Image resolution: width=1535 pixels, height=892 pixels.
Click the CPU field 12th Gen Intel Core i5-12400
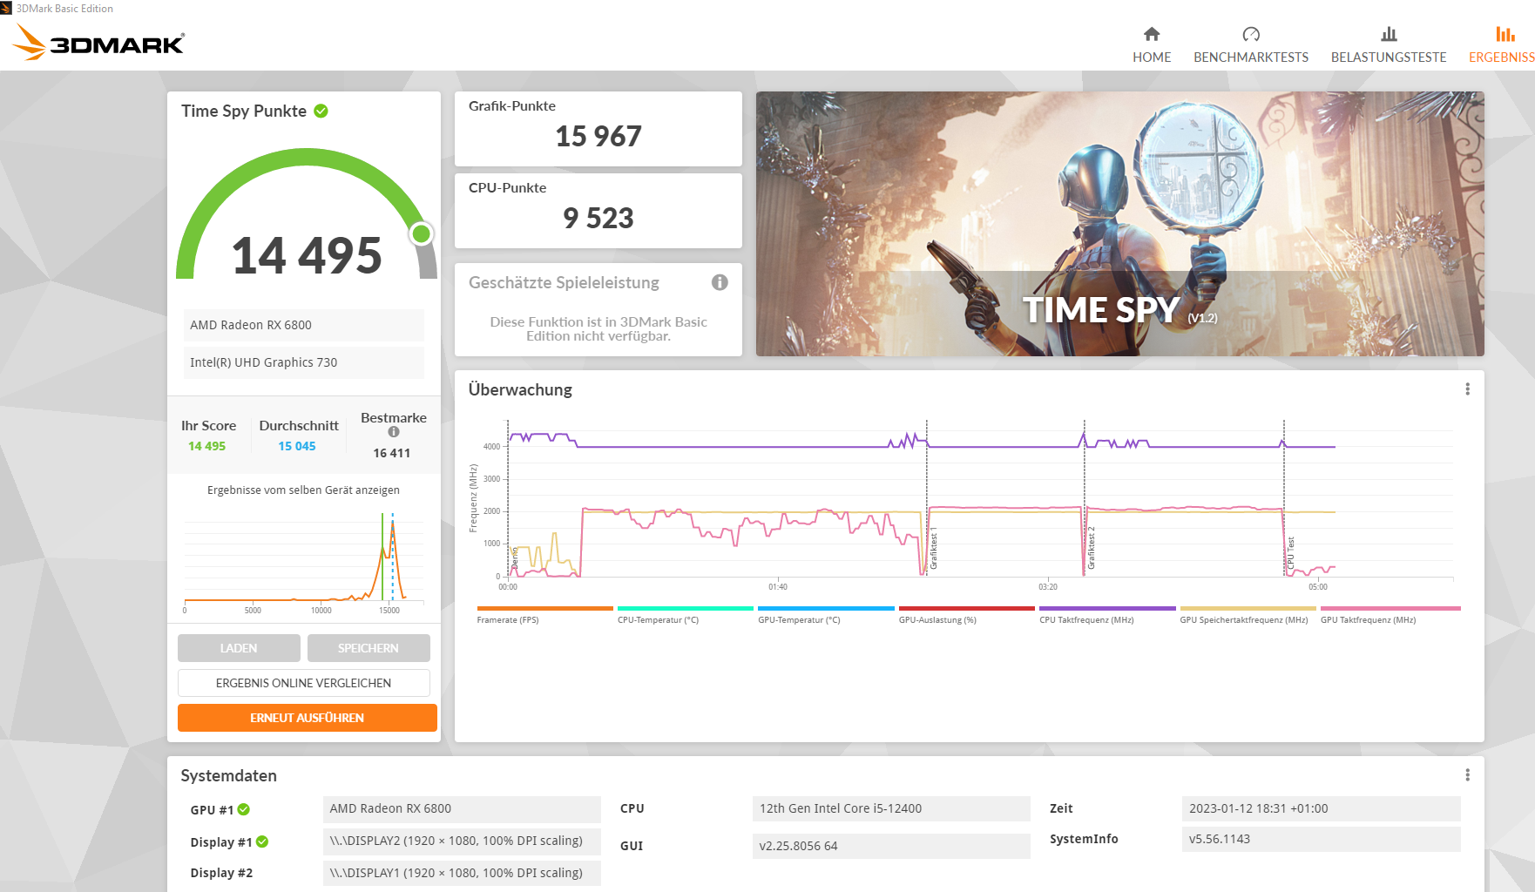[x=891, y=808]
